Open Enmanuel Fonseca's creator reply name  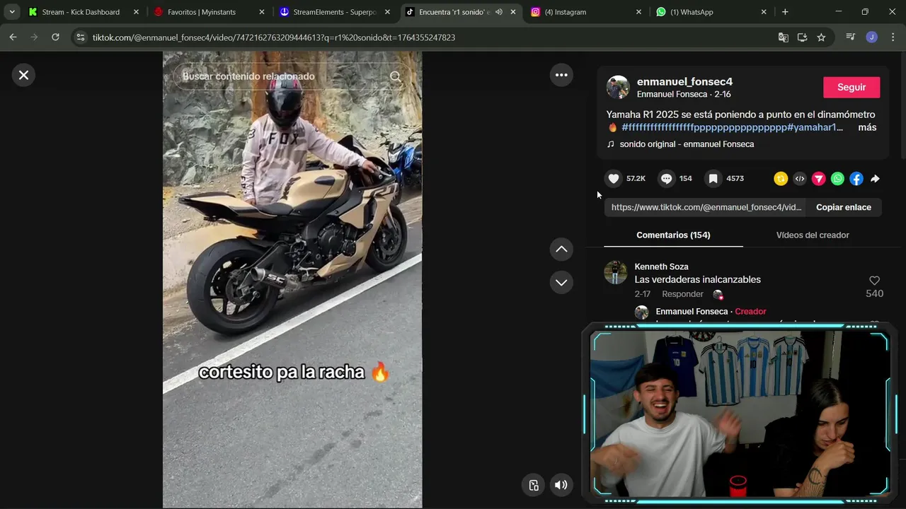click(x=692, y=311)
